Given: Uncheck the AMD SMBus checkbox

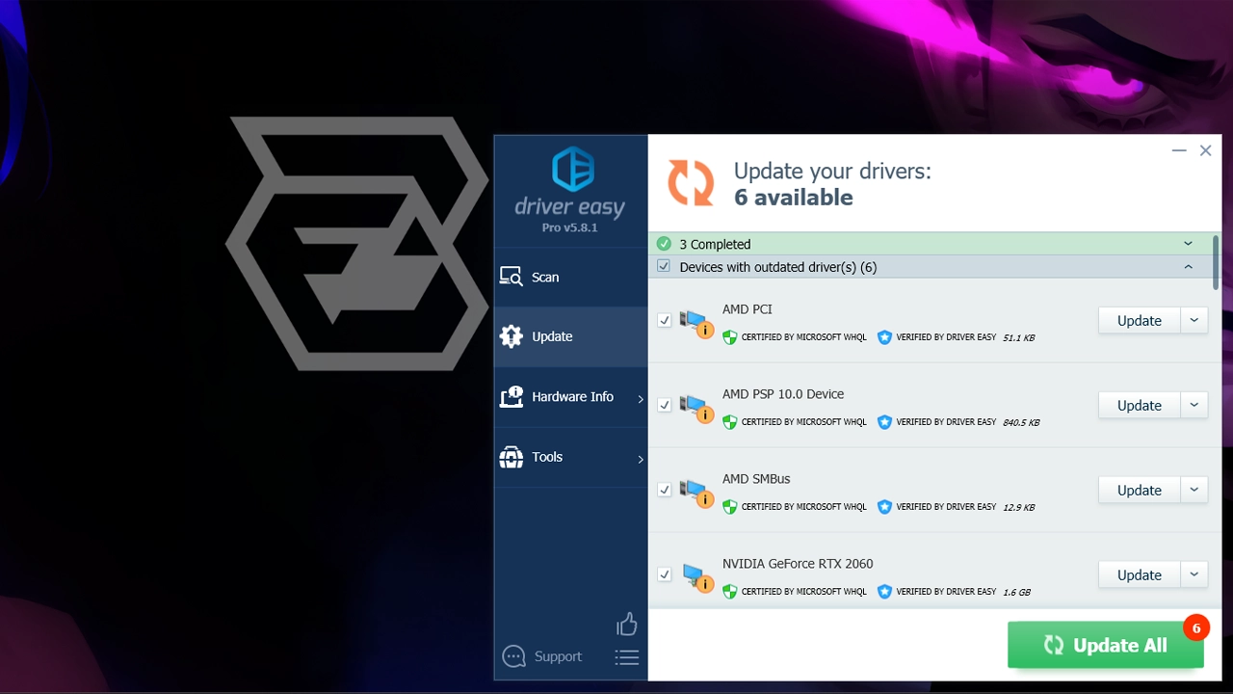Looking at the screenshot, I should point(664,490).
